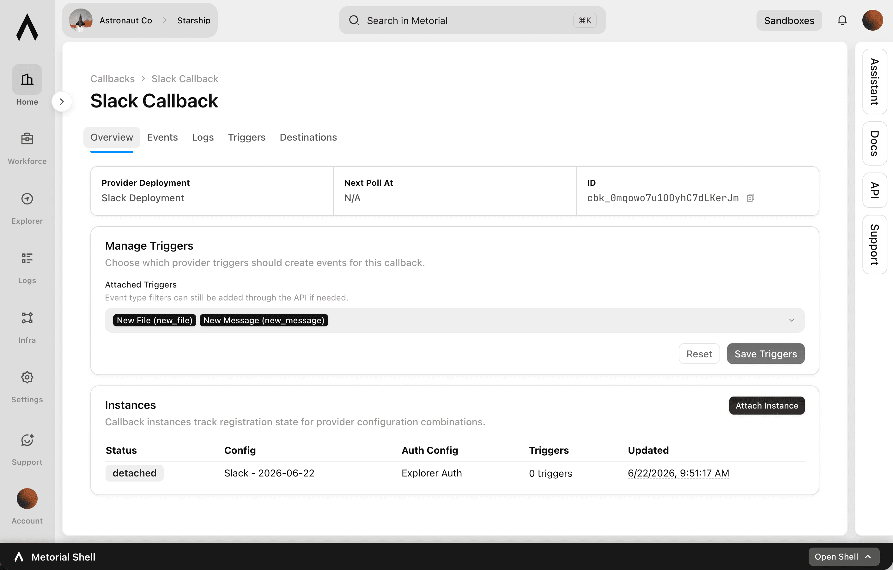This screenshot has height=570, width=893.
Task: Open the Assistant side panel tab
Action: 874,82
